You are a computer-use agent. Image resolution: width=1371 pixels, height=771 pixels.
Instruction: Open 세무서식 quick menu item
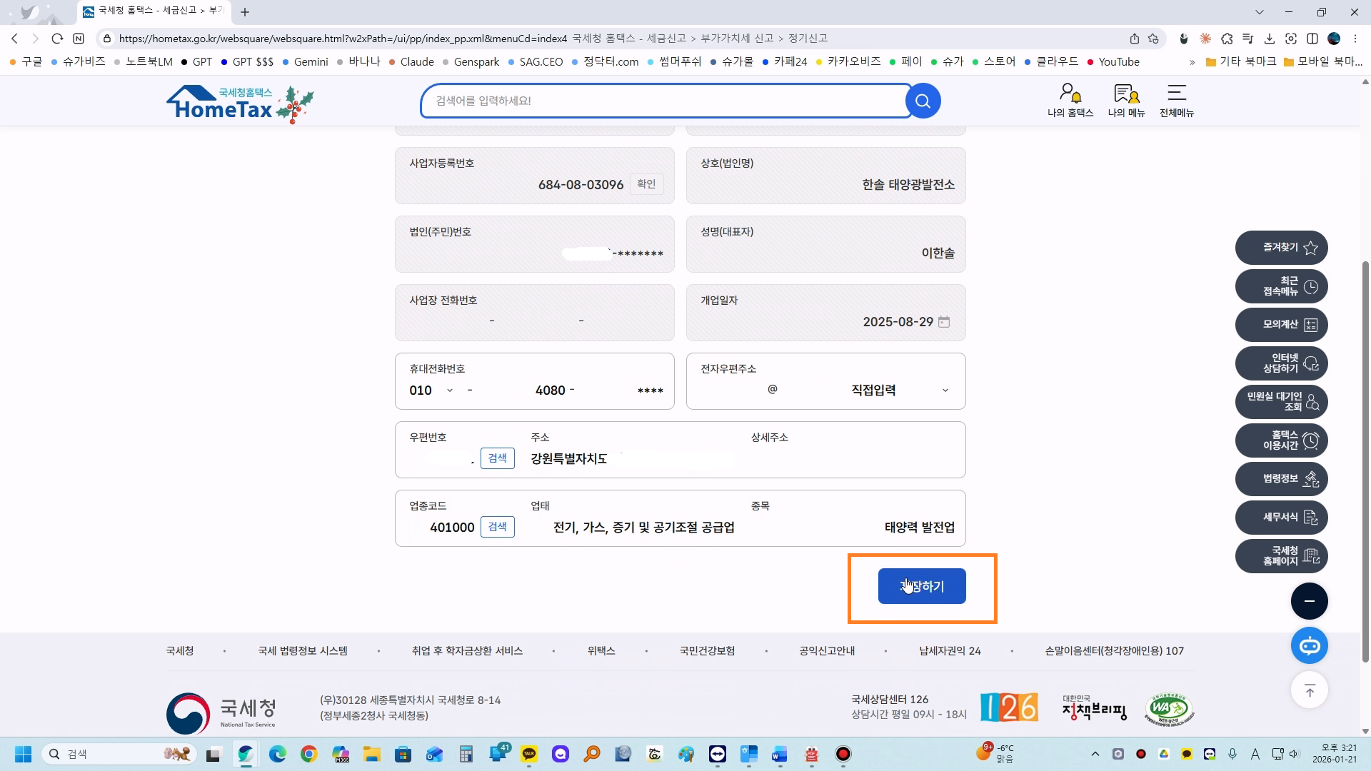point(1281,518)
